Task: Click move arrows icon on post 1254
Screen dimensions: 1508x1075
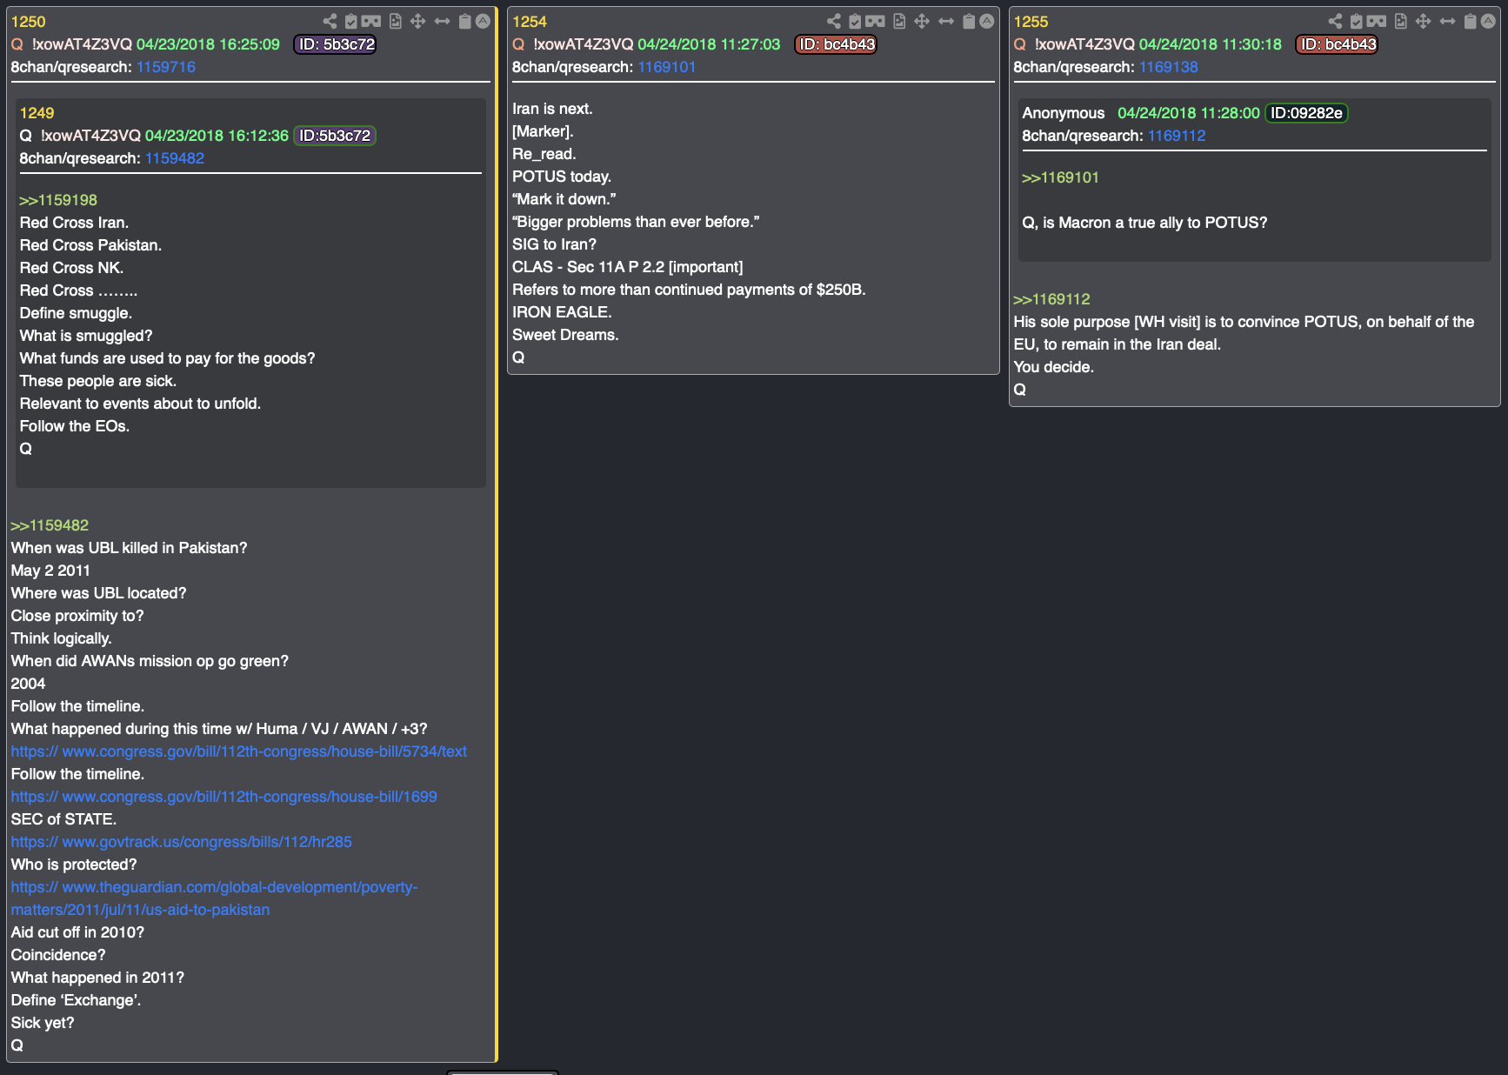Action: click(x=922, y=22)
